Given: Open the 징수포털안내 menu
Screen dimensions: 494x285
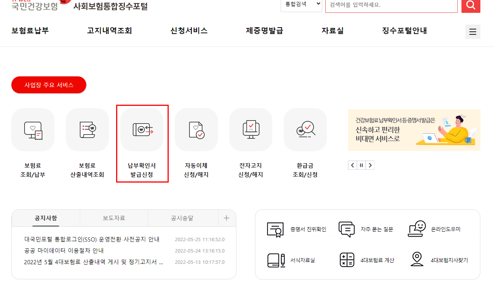Looking at the screenshot, I should click(x=405, y=31).
